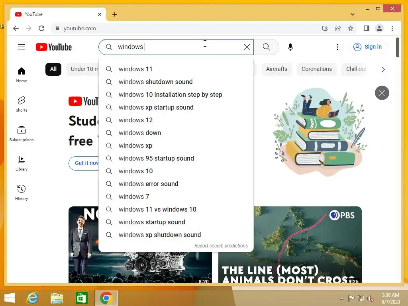This screenshot has width=408, height=306.
Task: Launch Internet Explorer from taskbar
Action: point(32,298)
